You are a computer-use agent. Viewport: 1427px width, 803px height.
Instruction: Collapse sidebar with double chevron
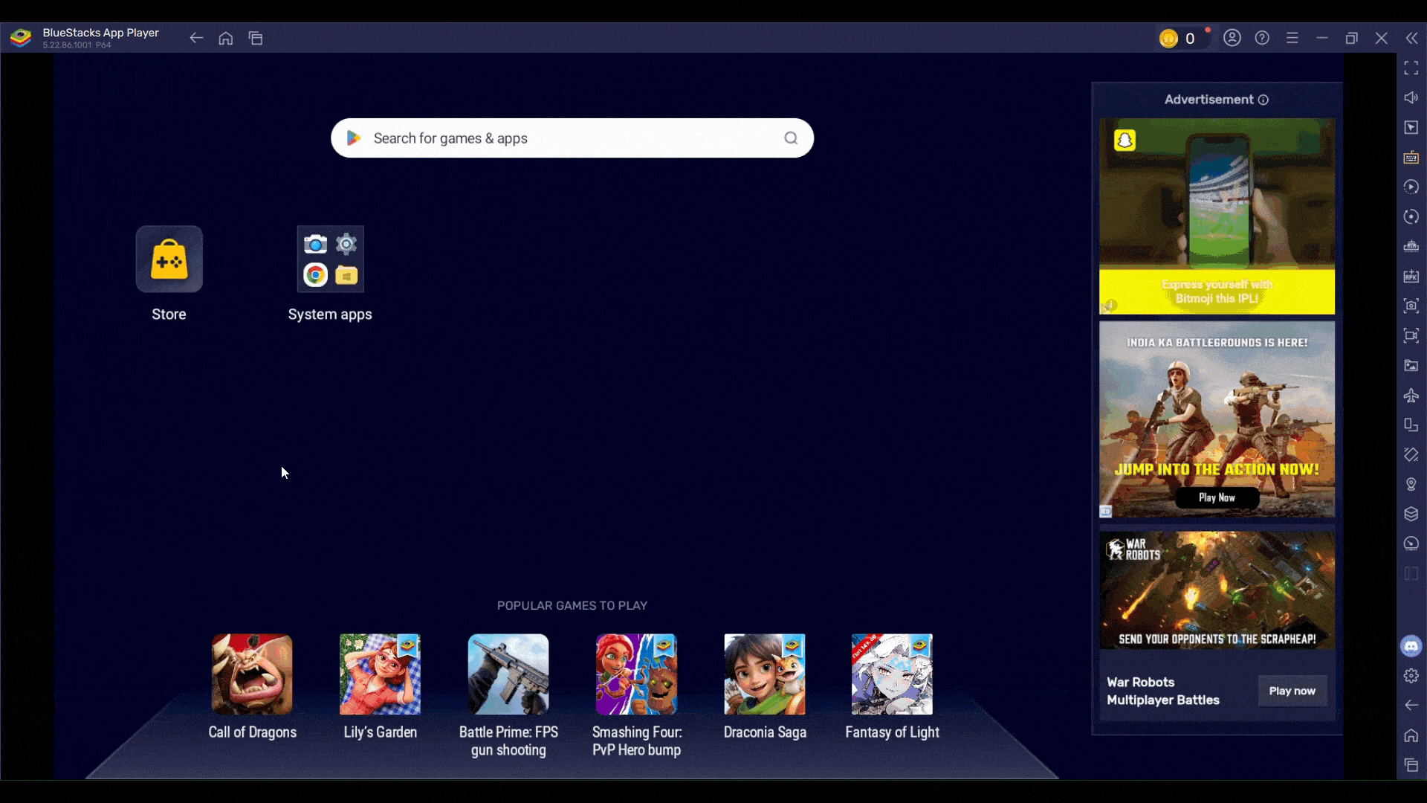click(1411, 38)
